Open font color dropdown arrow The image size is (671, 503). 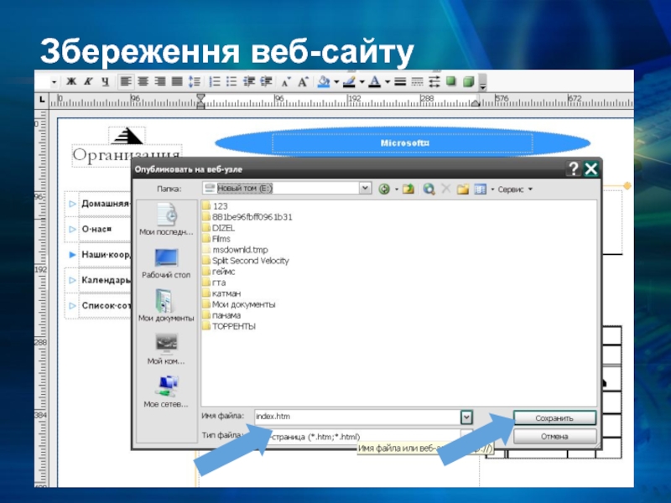pyautogui.click(x=388, y=81)
